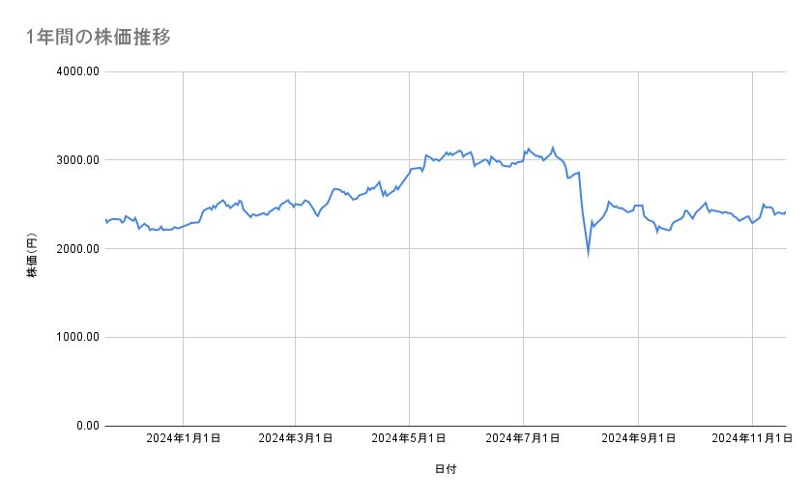Click the rightmost end of the blue line
The image size is (811, 501).
(x=785, y=212)
